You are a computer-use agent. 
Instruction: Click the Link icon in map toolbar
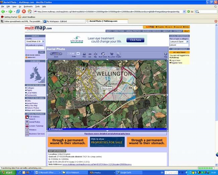(x=90, y=54)
